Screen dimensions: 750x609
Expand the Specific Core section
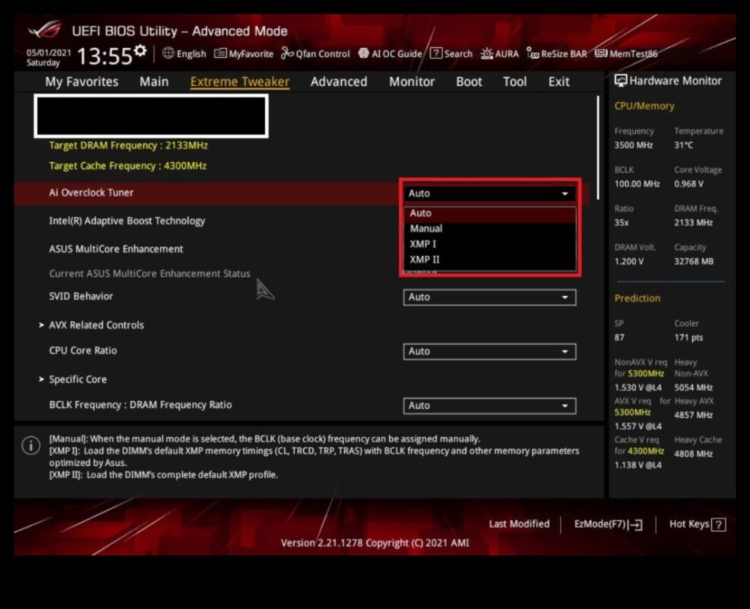[x=76, y=379]
